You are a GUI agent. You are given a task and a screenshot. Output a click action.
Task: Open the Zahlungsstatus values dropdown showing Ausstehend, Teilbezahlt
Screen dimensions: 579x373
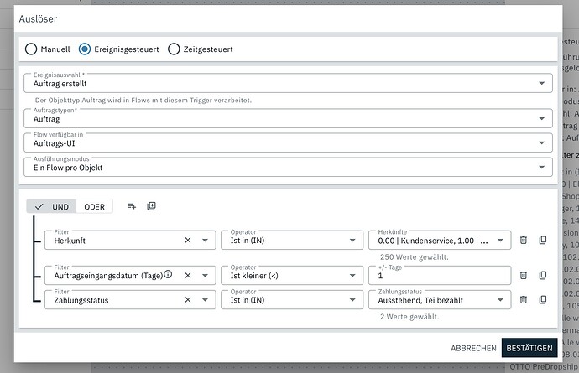pyautogui.click(x=440, y=299)
